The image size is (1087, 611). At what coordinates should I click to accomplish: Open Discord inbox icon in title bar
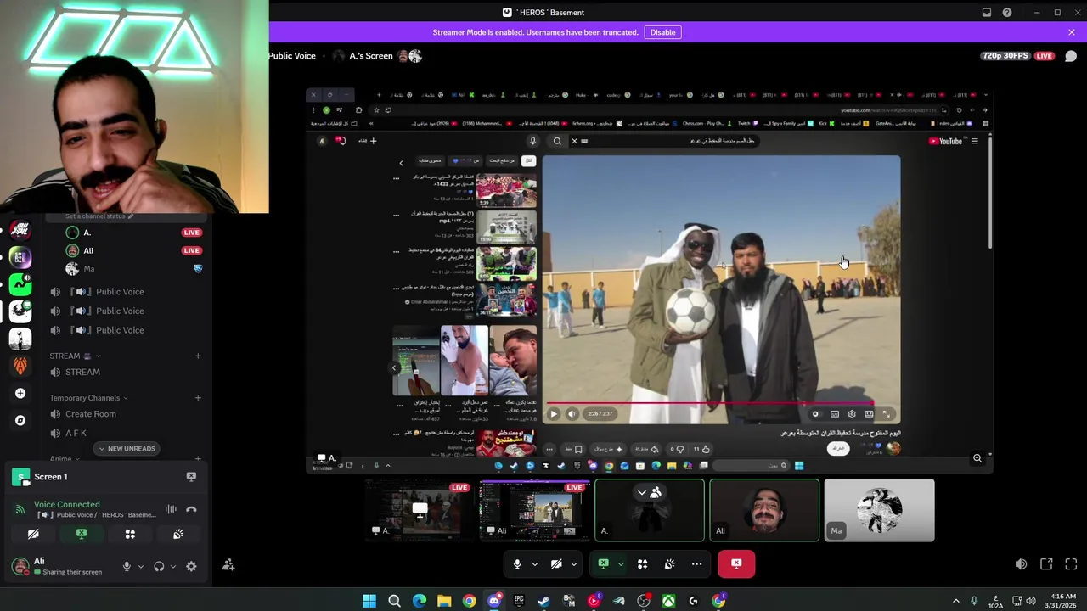986,13
